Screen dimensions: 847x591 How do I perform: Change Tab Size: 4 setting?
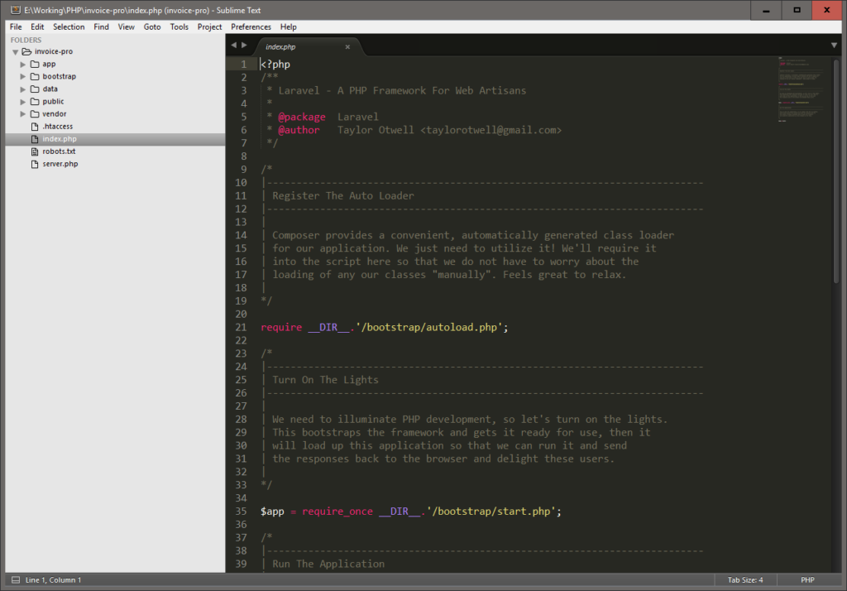tap(744, 579)
